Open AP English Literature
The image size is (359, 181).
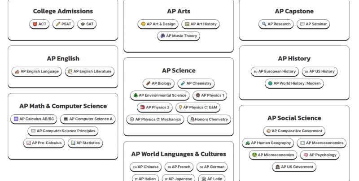click(x=89, y=72)
